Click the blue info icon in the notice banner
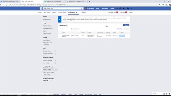 60,19
